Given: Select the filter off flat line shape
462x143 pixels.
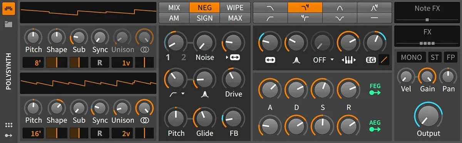Looking at the screenshot, I should [374, 18].
